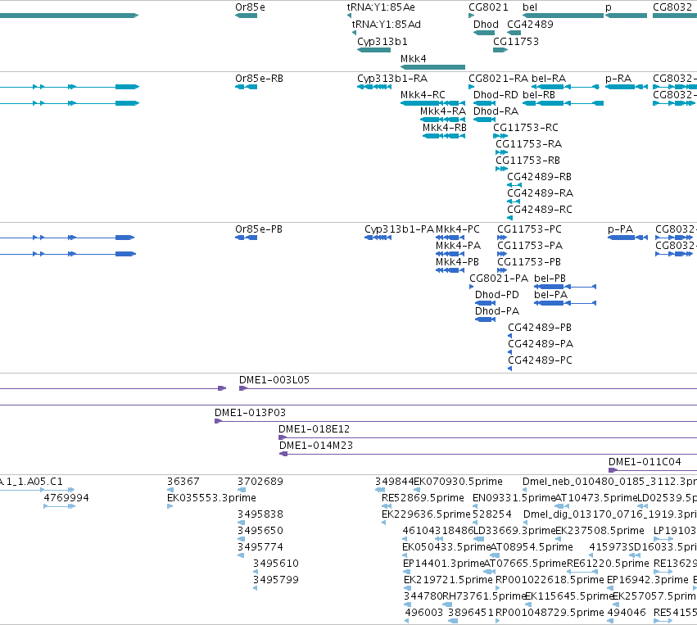Click the p gene bar
Screen dimensions: 697x625
coord(626,16)
